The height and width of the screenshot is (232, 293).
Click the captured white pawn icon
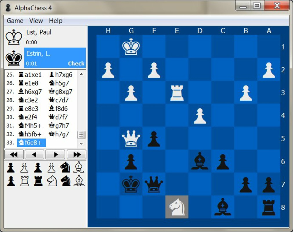(24, 168)
